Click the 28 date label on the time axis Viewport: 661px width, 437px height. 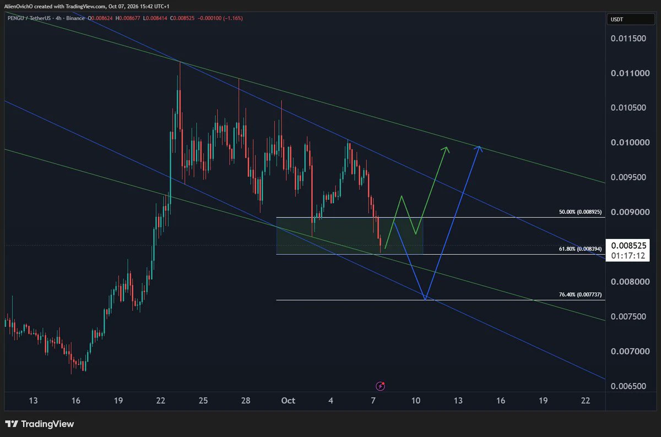pyautogui.click(x=246, y=401)
